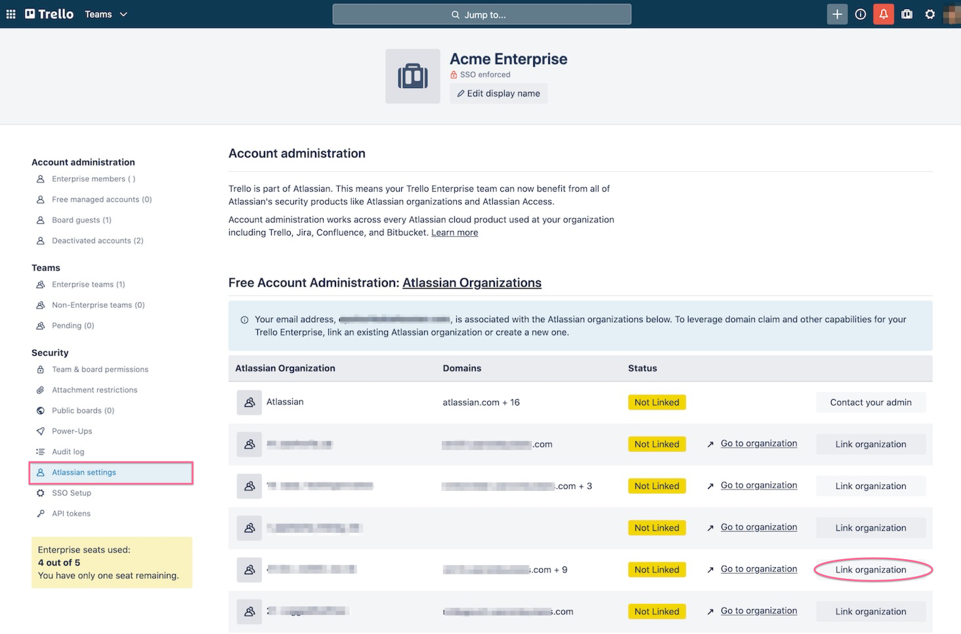Open Free managed accounts (0)
The height and width of the screenshot is (634, 961).
tap(102, 200)
